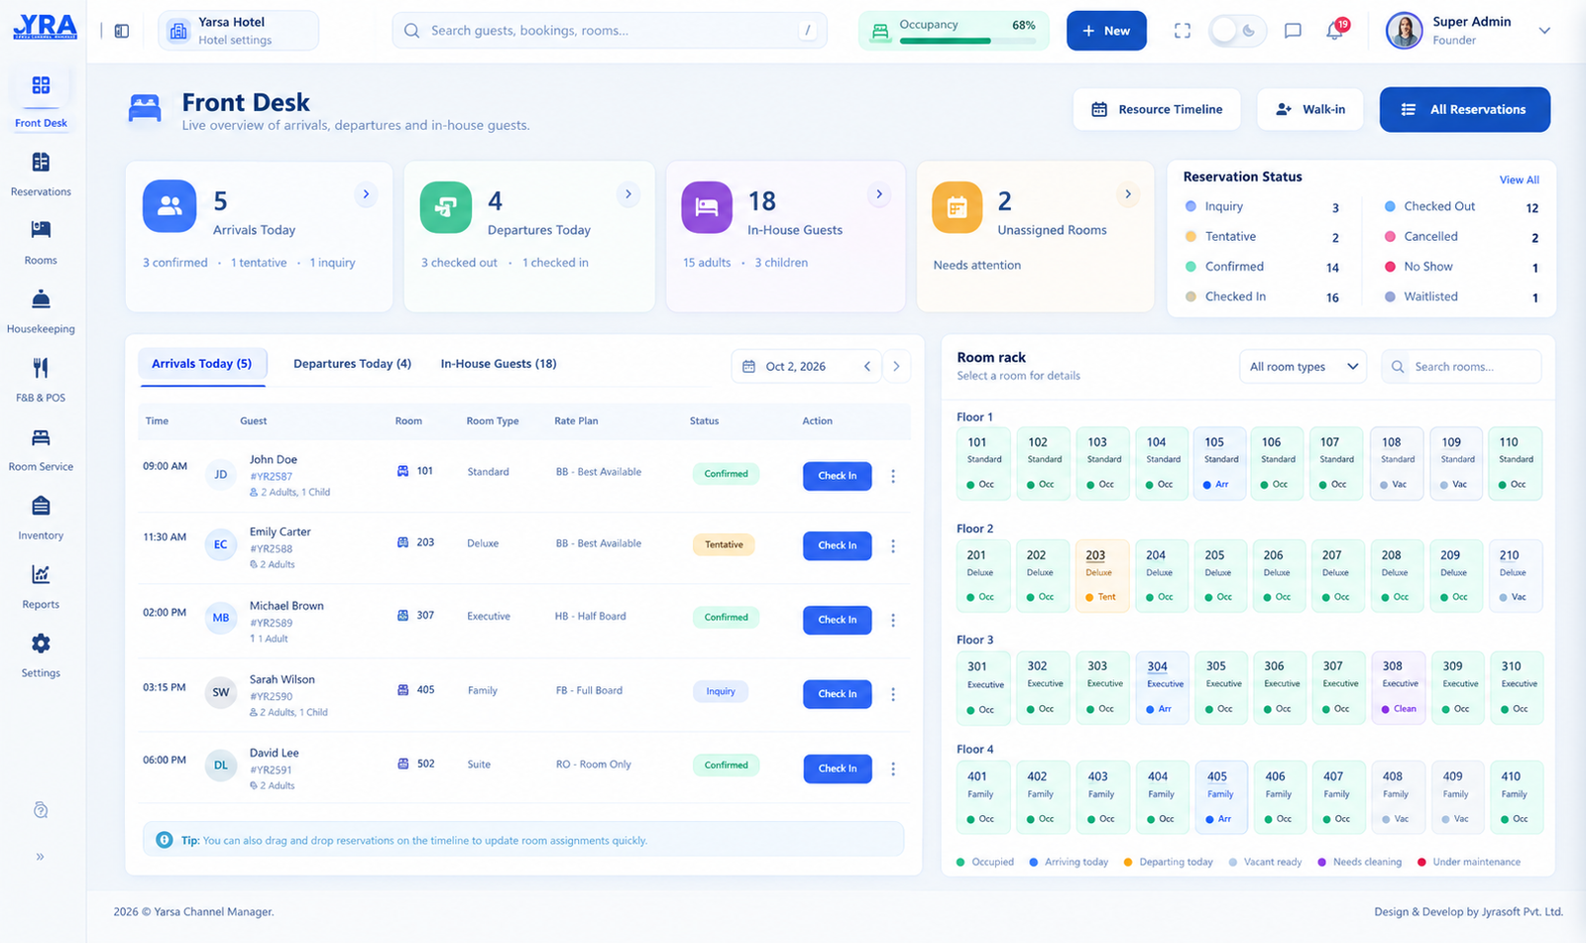
Task: Toggle dark mode switch
Action: click(1236, 31)
